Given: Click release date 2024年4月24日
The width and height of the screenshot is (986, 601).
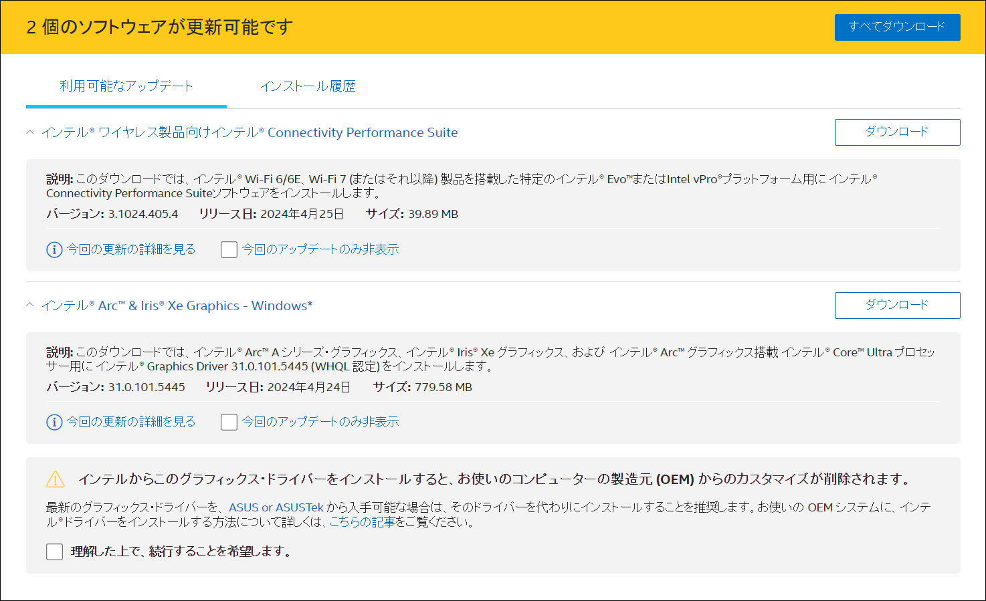Looking at the screenshot, I should coord(309,387).
